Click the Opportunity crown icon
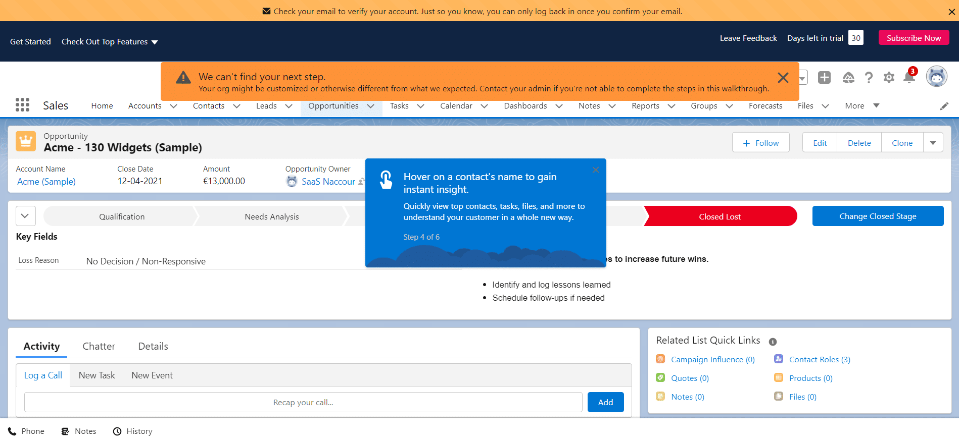The height and width of the screenshot is (443, 959). (x=26, y=141)
